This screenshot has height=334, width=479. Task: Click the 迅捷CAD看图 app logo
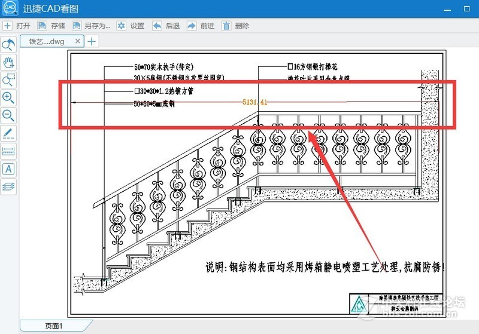click(10, 8)
